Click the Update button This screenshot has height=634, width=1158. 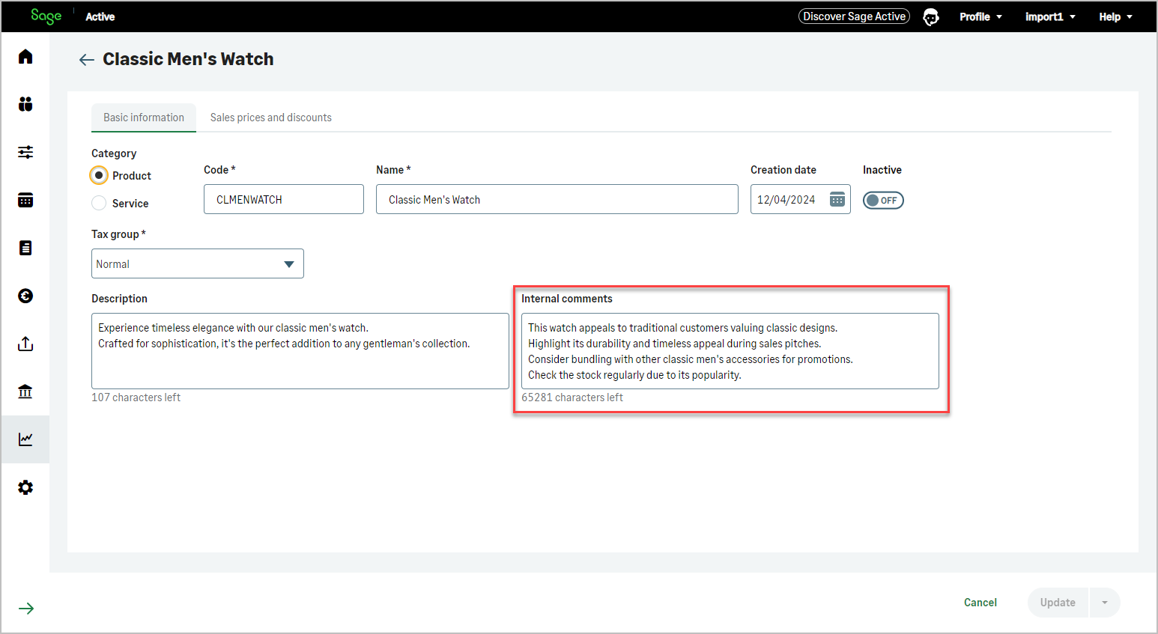(x=1058, y=603)
